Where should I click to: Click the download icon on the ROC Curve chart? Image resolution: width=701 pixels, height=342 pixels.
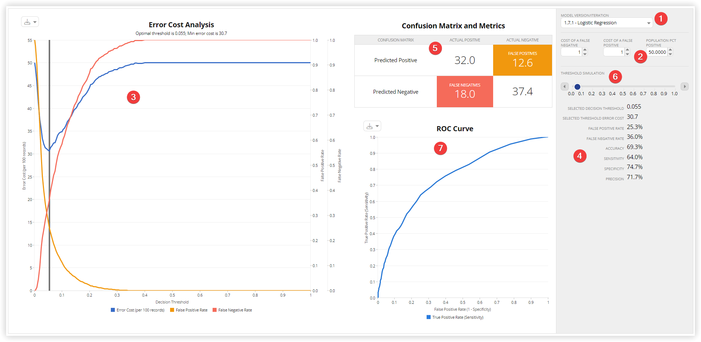pyautogui.click(x=370, y=126)
